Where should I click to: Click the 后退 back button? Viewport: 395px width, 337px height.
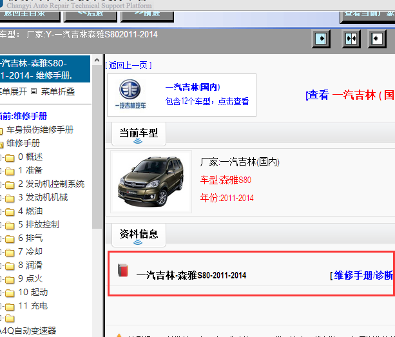click(x=90, y=16)
